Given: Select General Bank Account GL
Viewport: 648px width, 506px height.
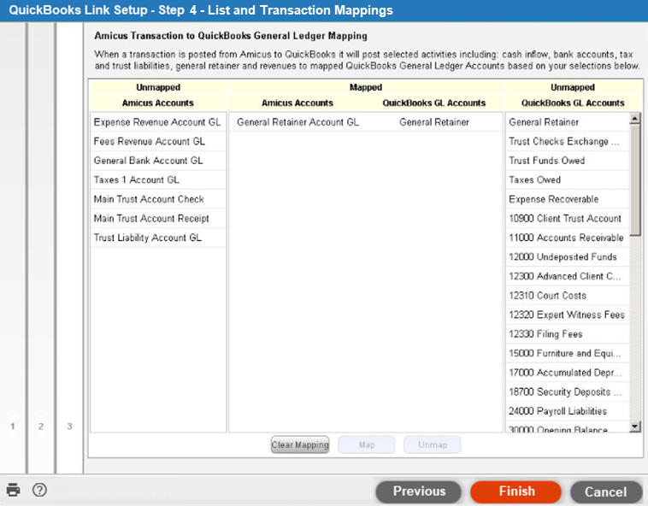Looking at the screenshot, I should pos(158,161).
